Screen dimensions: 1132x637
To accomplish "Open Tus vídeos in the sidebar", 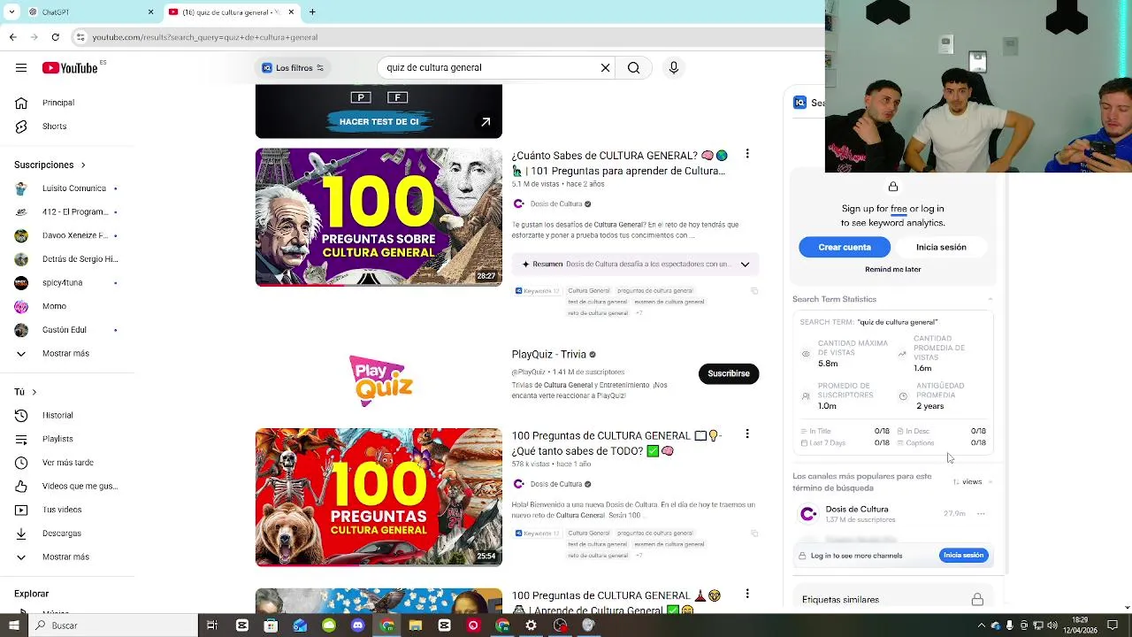I will coord(62,510).
